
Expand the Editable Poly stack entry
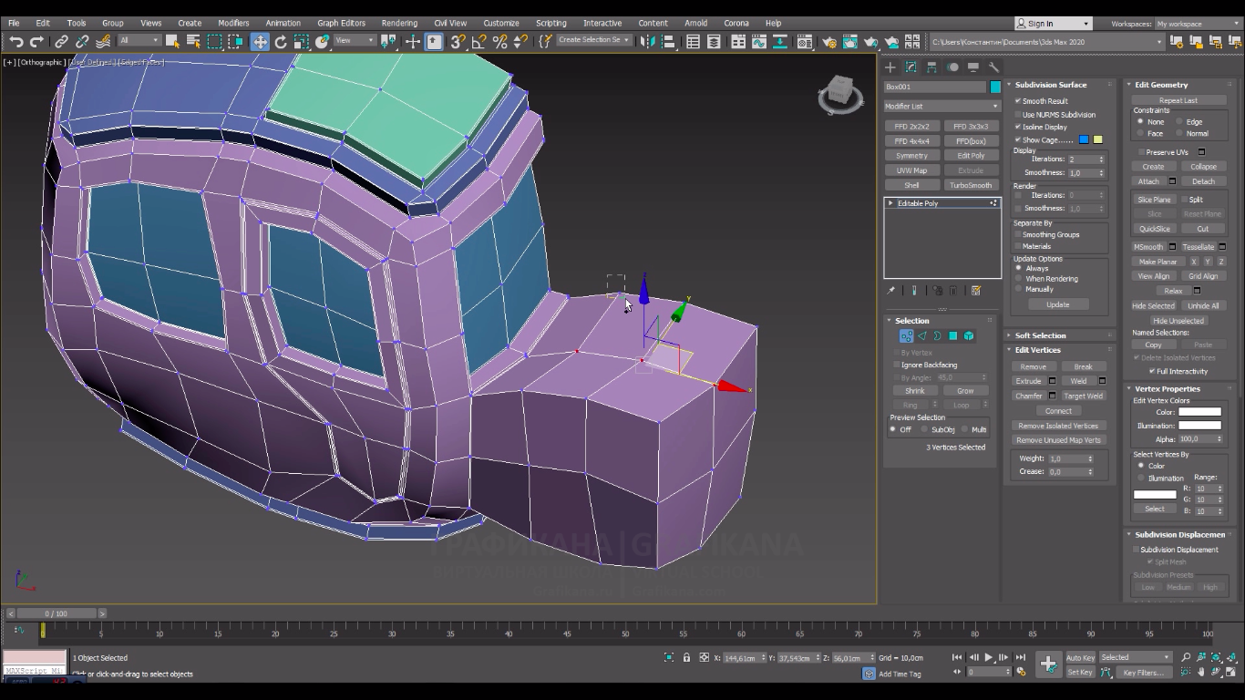[x=890, y=203]
